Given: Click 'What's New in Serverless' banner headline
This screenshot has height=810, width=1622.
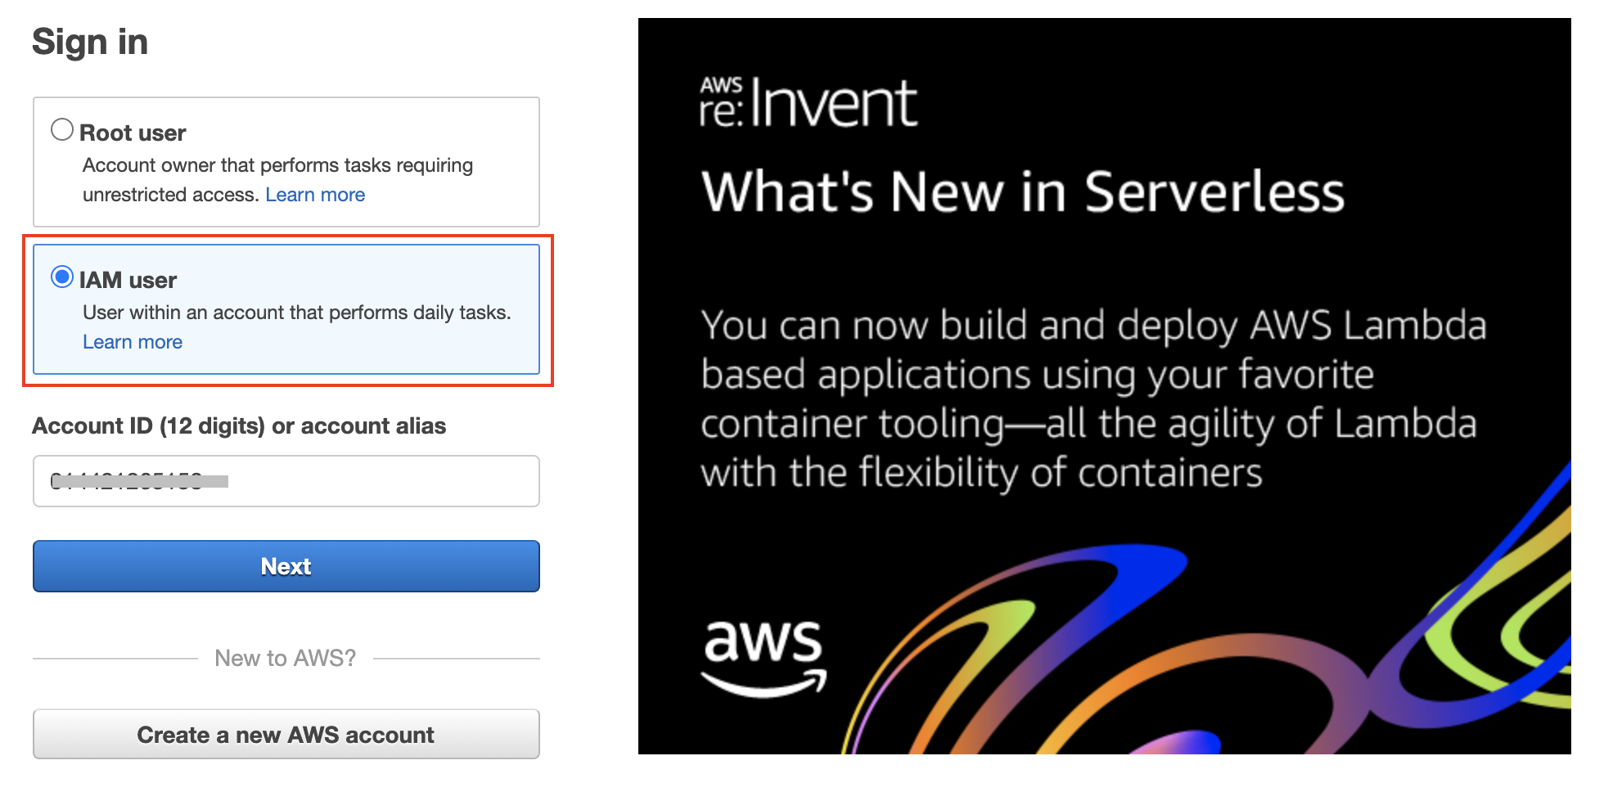Looking at the screenshot, I should [1023, 191].
